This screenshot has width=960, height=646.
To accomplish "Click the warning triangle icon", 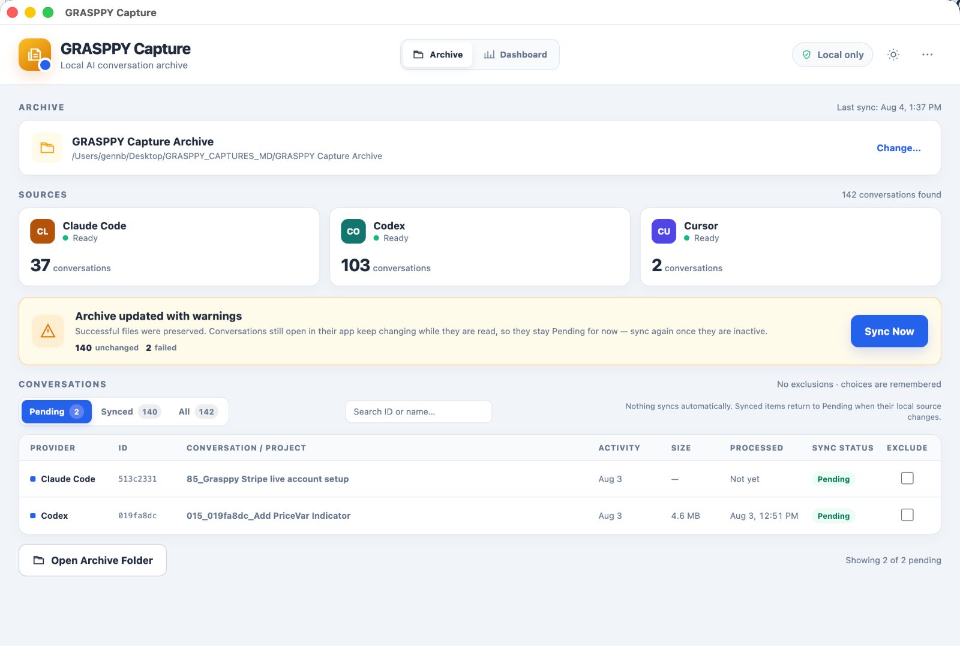I will (48, 331).
